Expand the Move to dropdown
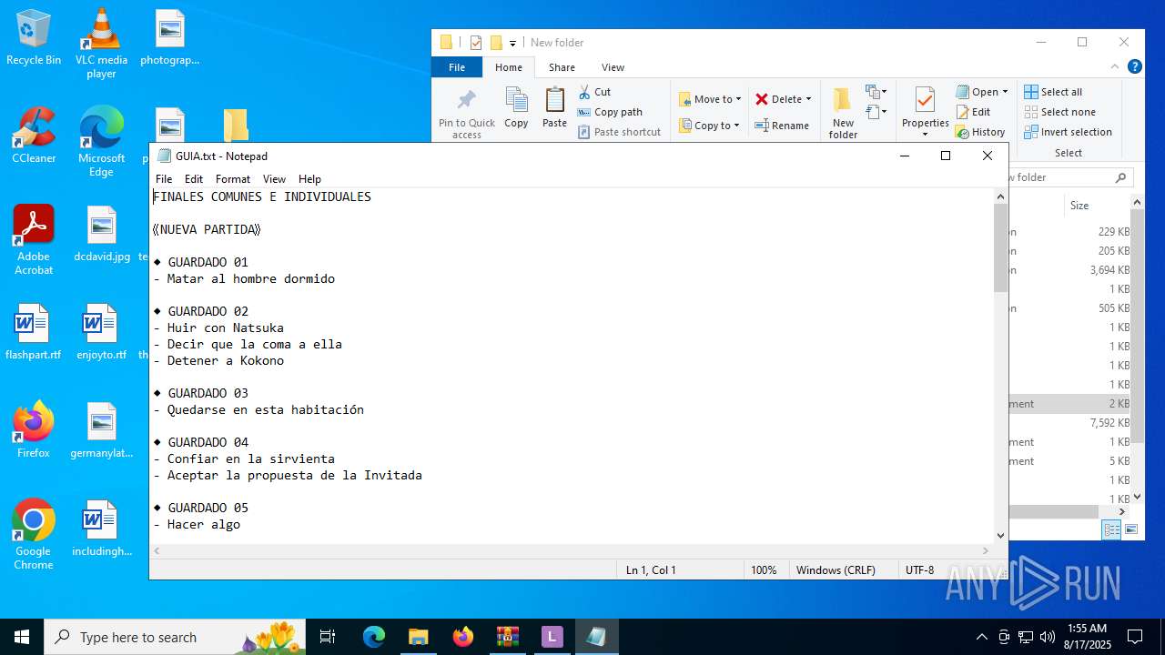 738,99
